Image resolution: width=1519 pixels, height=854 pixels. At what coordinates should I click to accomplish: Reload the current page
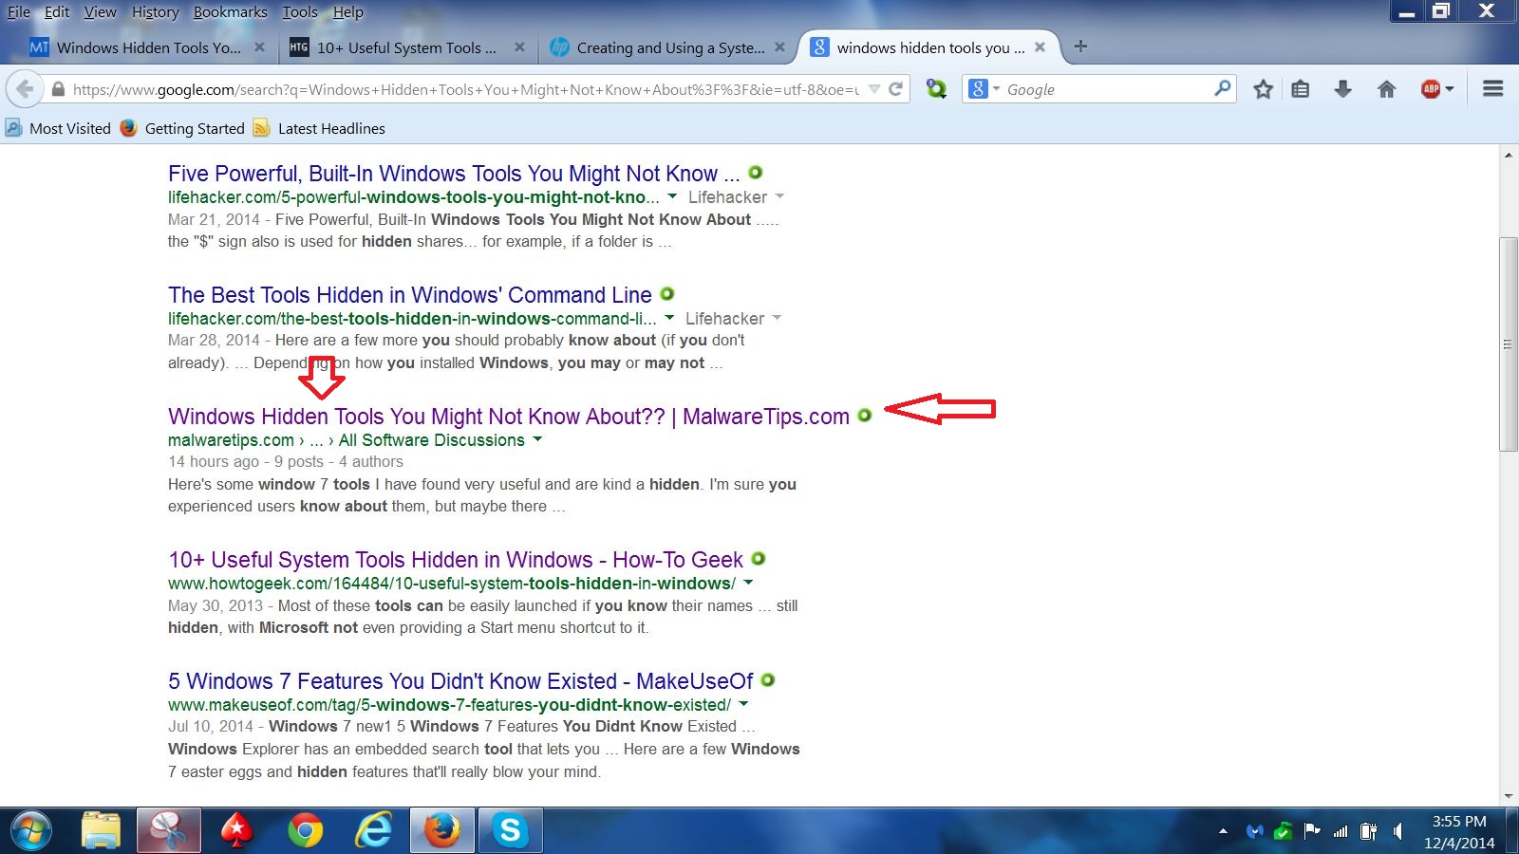[895, 89]
